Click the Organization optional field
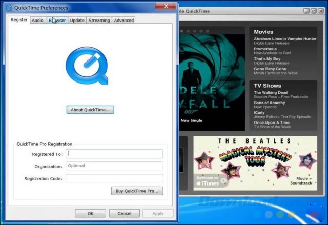Screen dimensions: 328x225 click(x=114, y=166)
